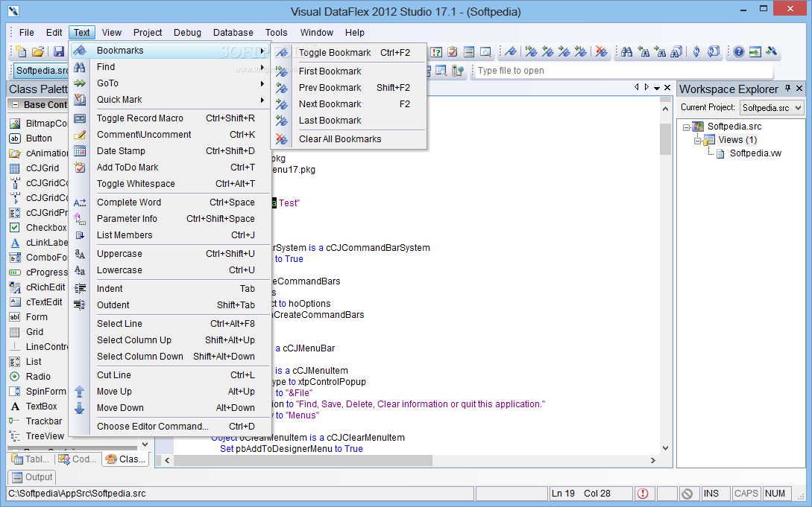
Task: Collapse the Base Controls palette group
Action: (15, 105)
